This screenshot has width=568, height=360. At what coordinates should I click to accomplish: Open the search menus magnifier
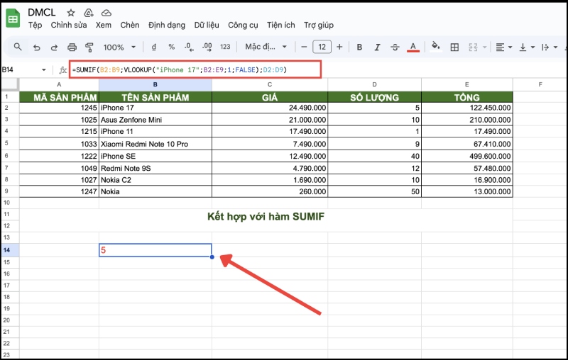18,47
